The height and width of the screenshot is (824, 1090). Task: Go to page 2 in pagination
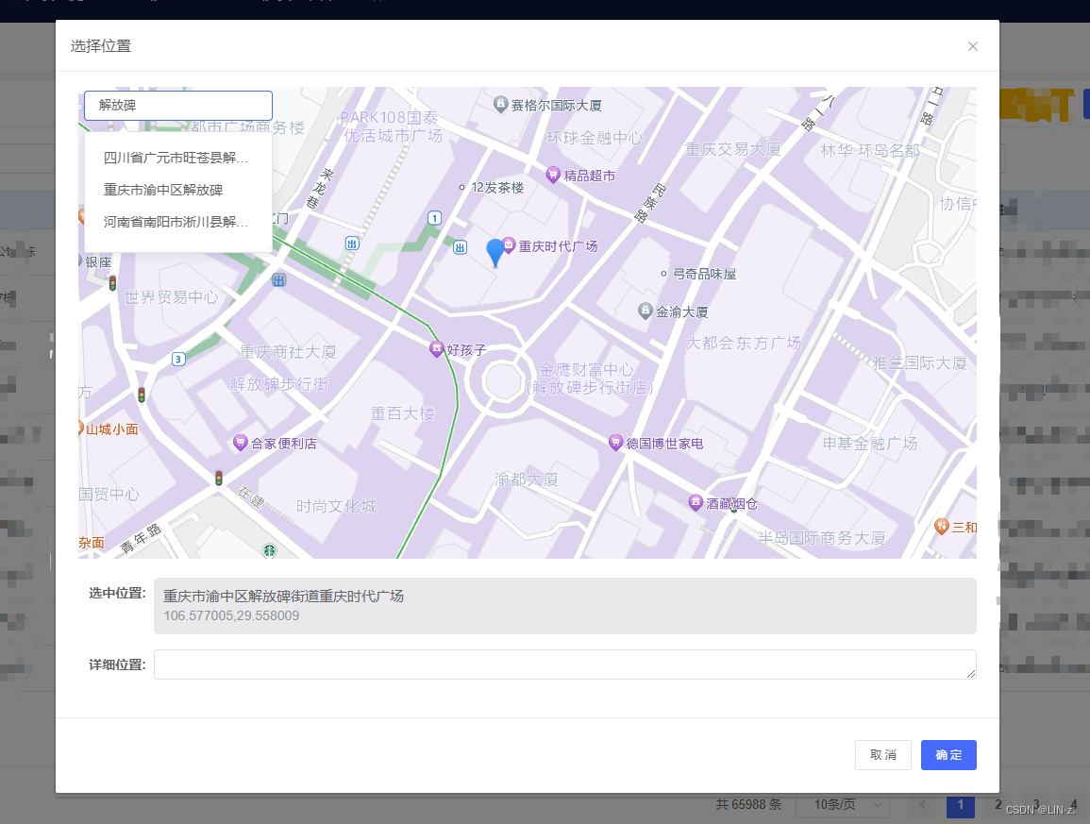coord(998,804)
